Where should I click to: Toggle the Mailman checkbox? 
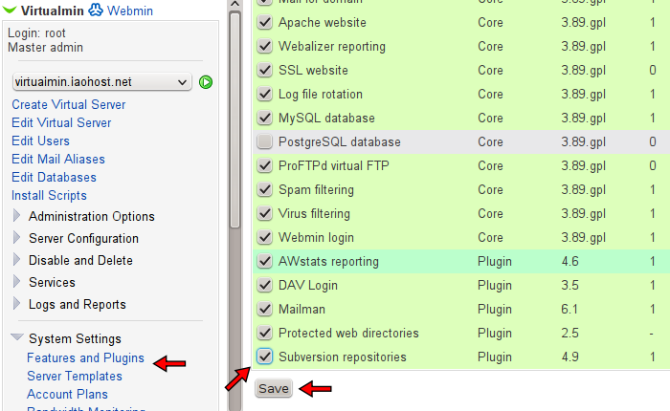265,309
